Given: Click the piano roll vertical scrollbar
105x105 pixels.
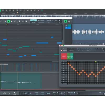Looking at the screenshot, I should pyautogui.click(x=62, y=42).
